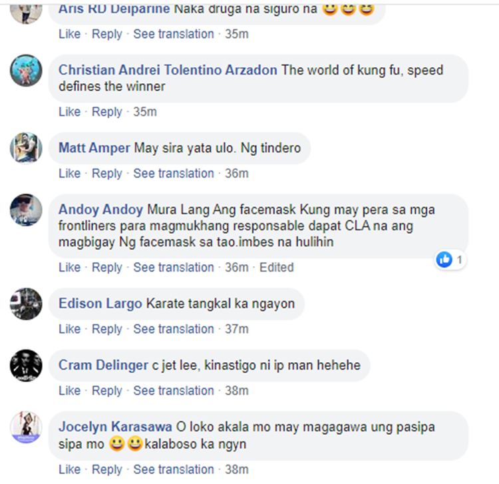Viewport: 499px width, 484px height.
Task: Open Christian Andrei Tolentino Arzadon's profile picture
Action: [26, 71]
